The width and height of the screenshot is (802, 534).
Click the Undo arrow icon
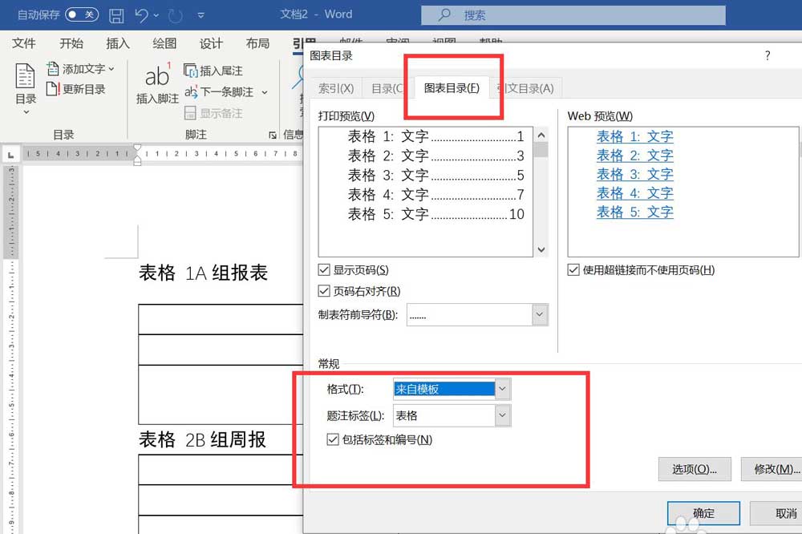pyautogui.click(x=142, y=15)
